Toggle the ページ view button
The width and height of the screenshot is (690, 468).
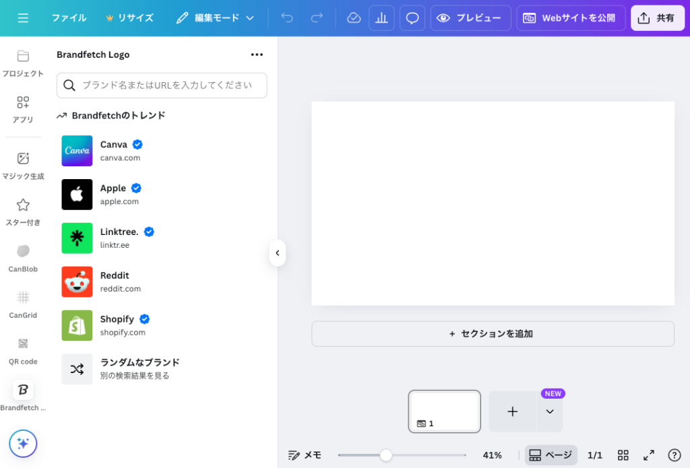click(551, 455)
